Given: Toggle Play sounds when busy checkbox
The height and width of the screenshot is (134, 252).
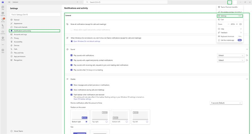Looking at the screenshot, I should [72, 70].
